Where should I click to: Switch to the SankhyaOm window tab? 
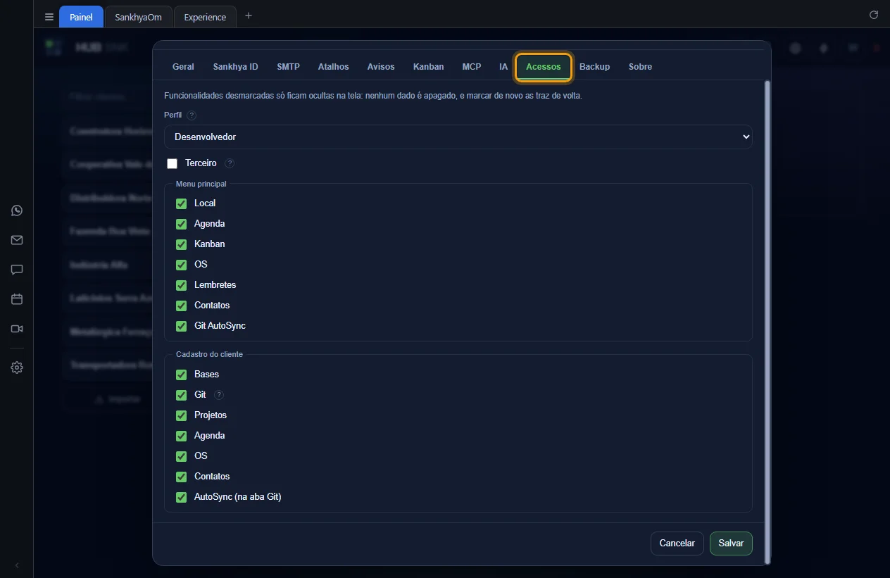coord(139,17)
